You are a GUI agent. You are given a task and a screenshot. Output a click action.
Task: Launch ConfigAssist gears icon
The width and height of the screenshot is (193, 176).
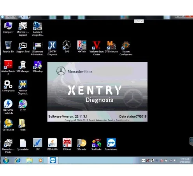coord(8,86)
